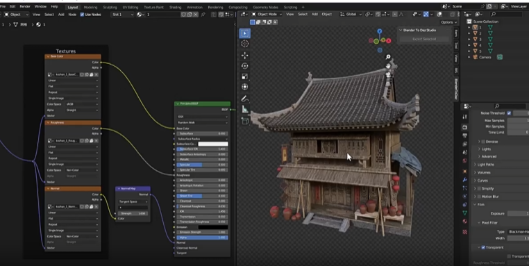Click mesh data icon for object 3 in outliner
The height and width of the screenshot is (266, 529).
(x=490, y=39)
